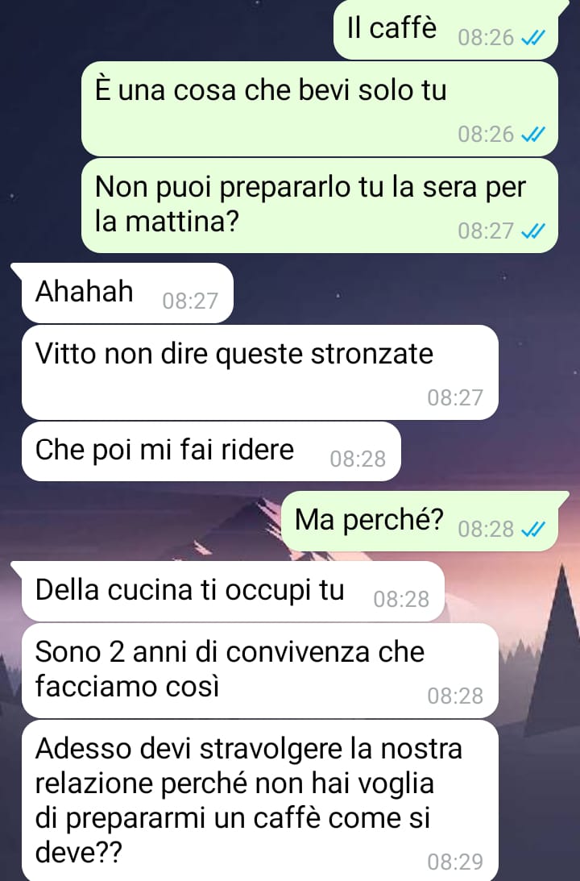The height and width of the screenshot is (881, 580).
Task: Tap the 08:27 timestamp under "Vitto non dire queste stronzate"
Action: pos(455,398)
